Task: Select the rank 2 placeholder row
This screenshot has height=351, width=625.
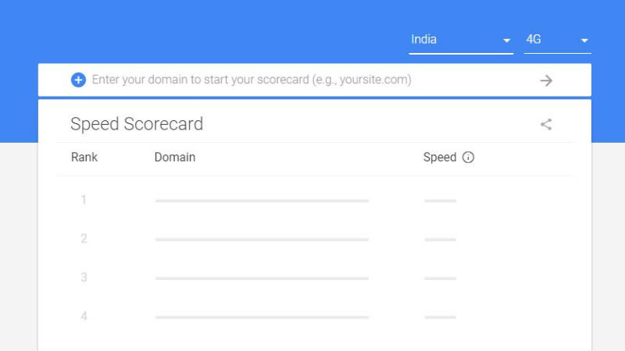Action: point(315,239)
